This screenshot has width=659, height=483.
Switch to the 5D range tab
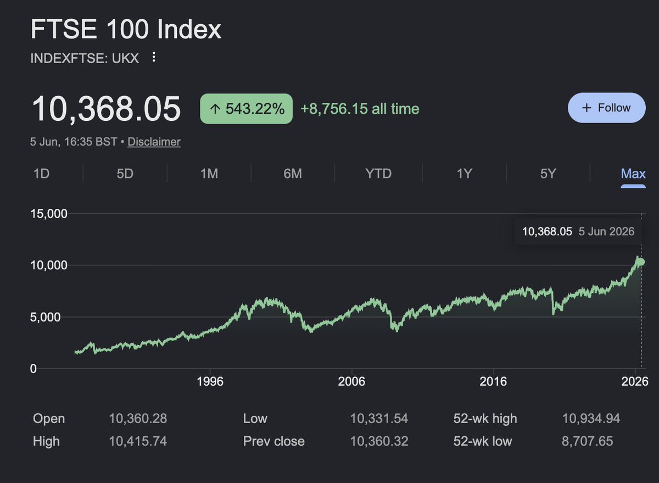pos(125,174)
